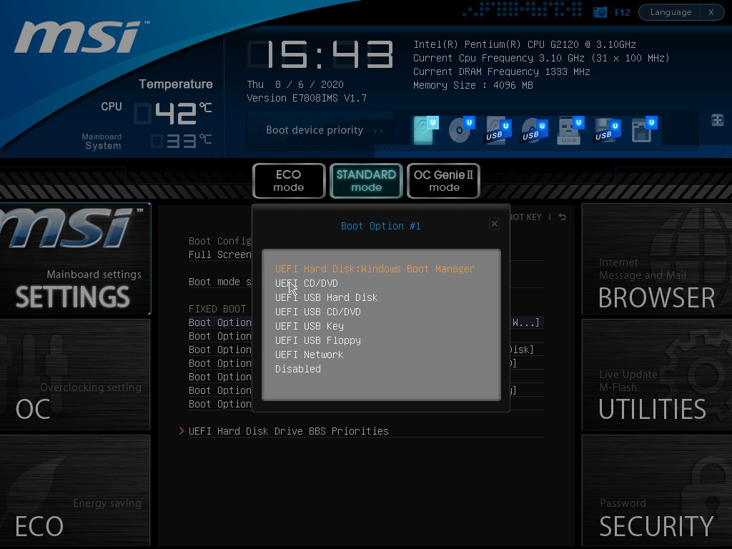Choose Disabled in boot option list
The image size is (732, 549).
pos(298,369)
